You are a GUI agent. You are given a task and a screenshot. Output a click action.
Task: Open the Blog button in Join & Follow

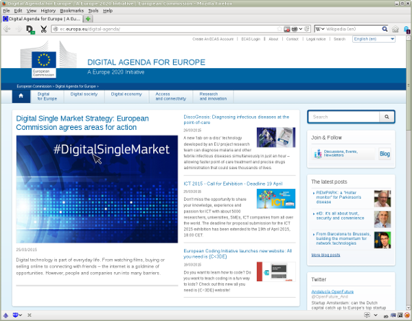[x=385, y=154]
